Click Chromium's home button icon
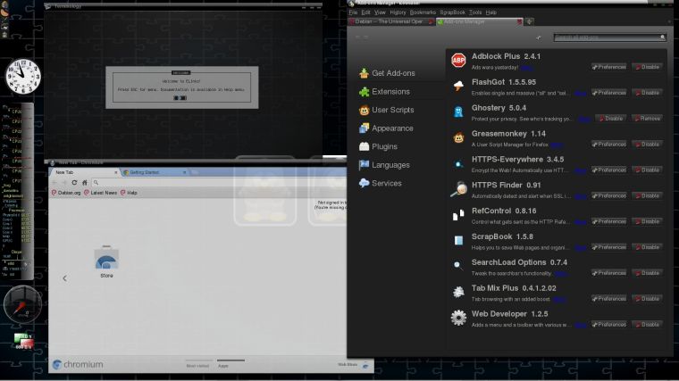Screen dimensions: 679x381 [x=85, y=183]
